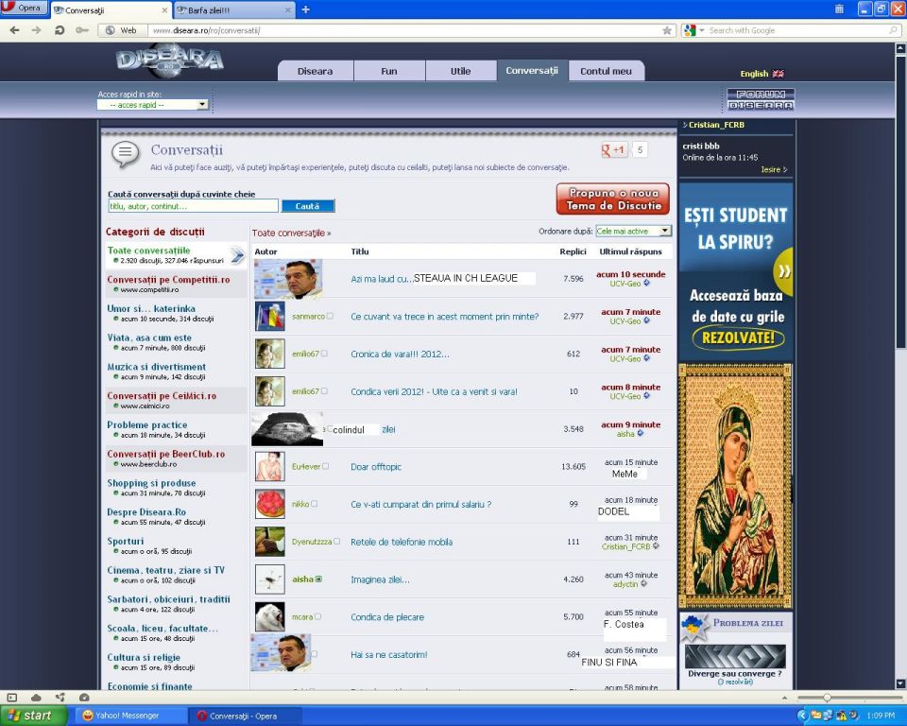
Task: Toggle status box beside emilio67 in Condica verii row
Action: pyautogui.click(x=324, y=390)
